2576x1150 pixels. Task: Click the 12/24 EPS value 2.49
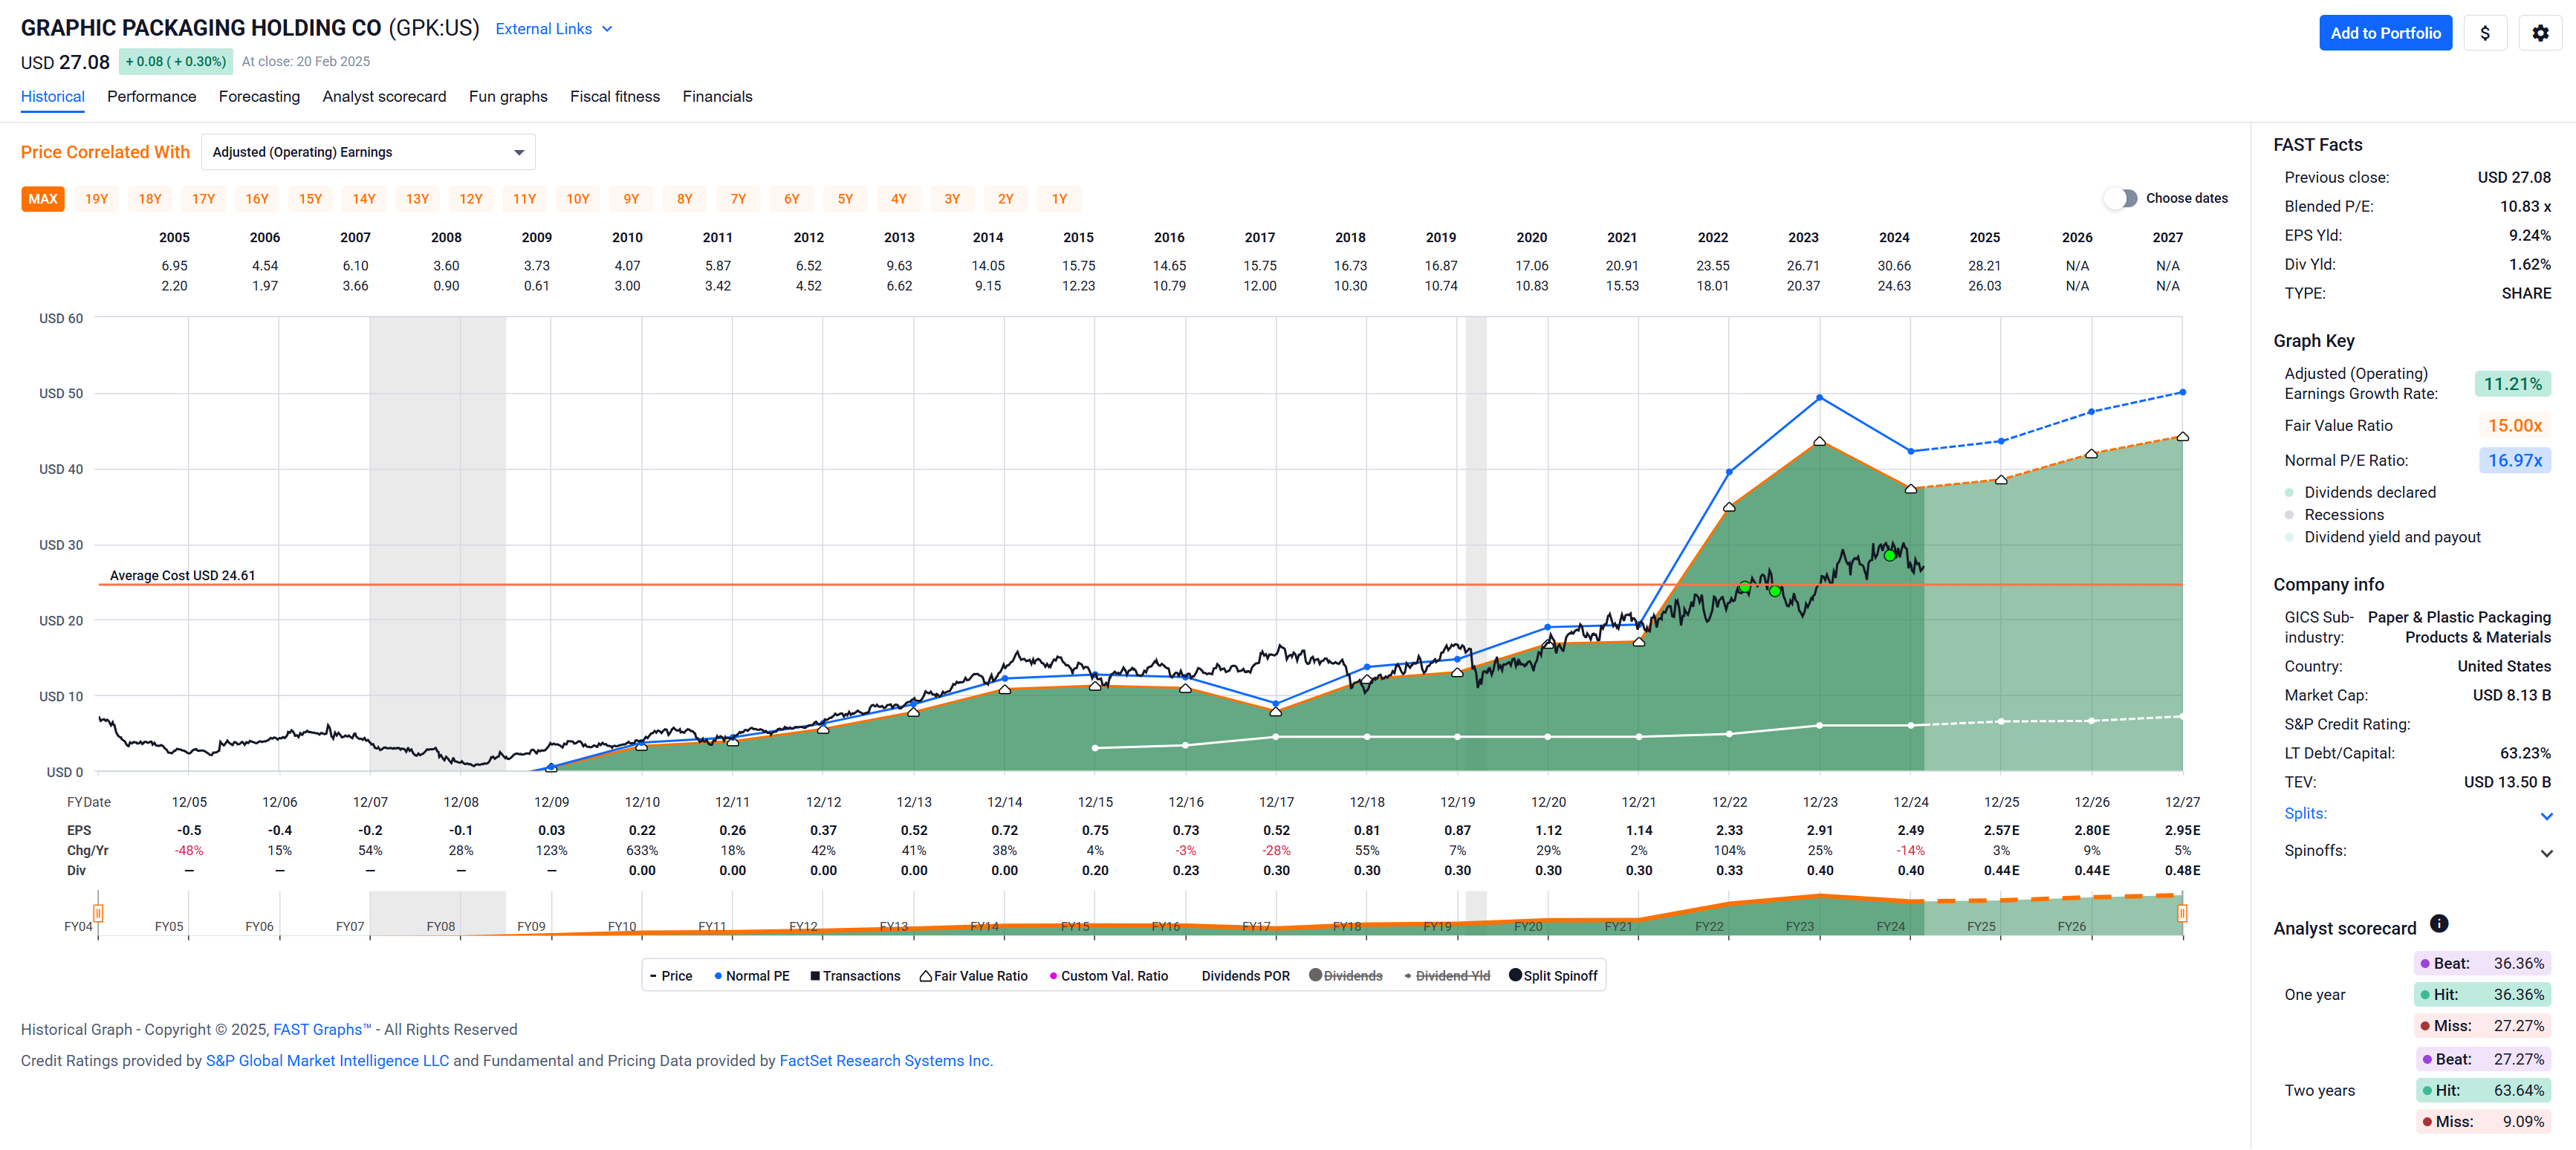click(x=1910, y=831)
